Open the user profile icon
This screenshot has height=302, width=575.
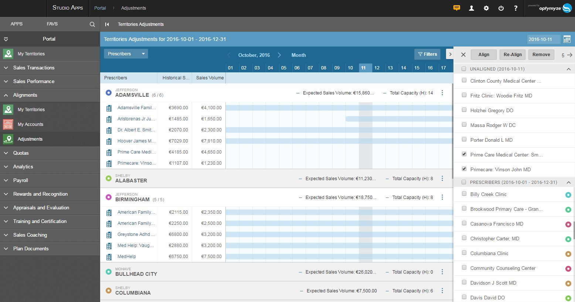472,8
